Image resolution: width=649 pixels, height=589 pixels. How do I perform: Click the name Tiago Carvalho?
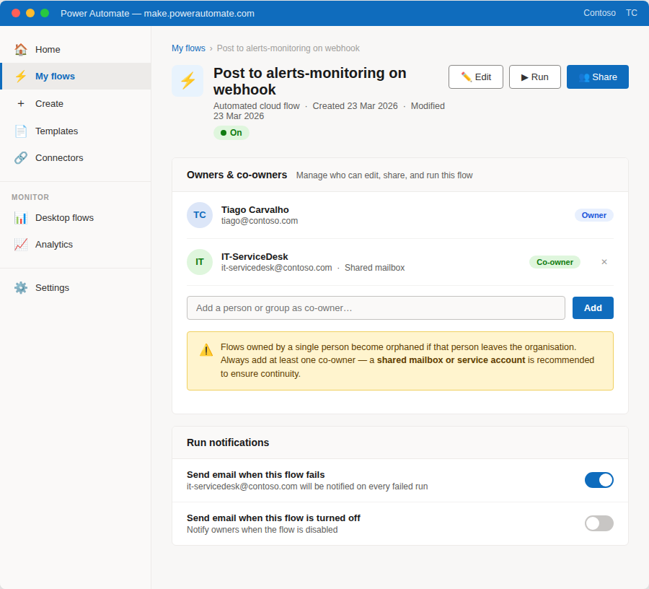[x=255, y=209]
